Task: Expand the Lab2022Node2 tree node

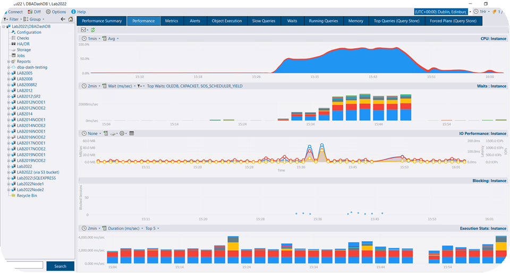Action: [x=8, y=190]
